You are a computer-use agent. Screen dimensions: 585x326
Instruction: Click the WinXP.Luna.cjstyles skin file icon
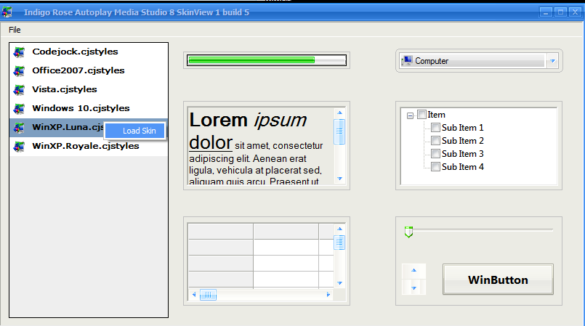(x=19, y=127)
